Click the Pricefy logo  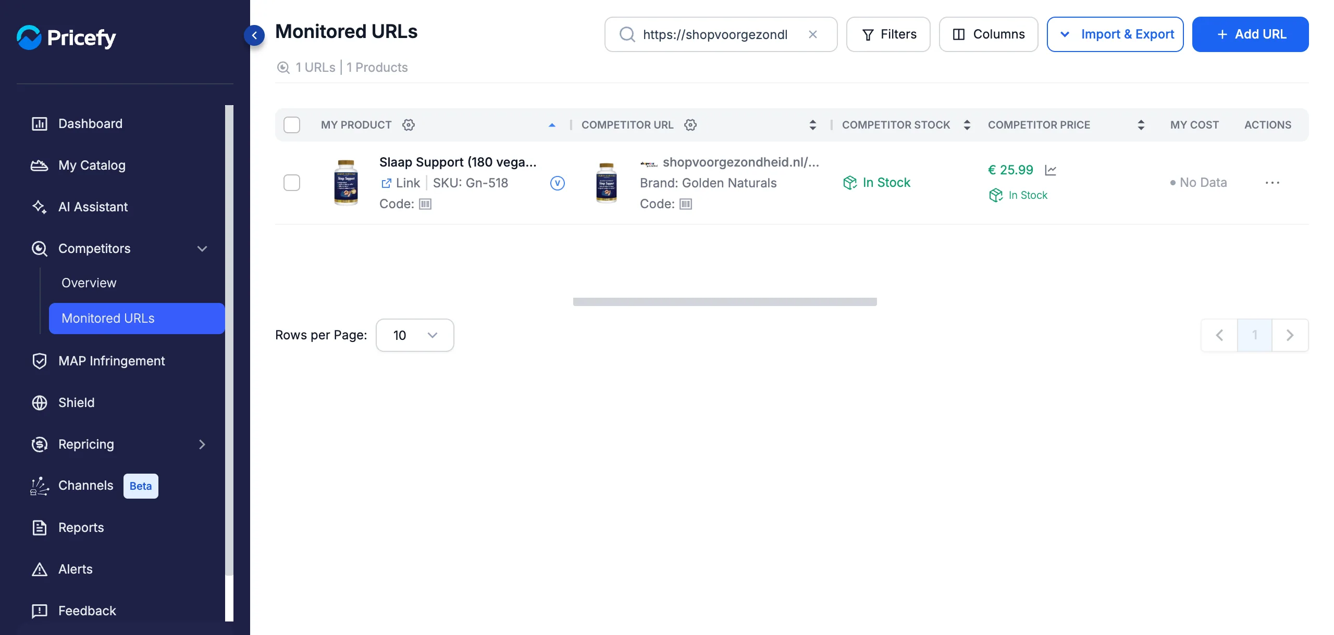66,37
